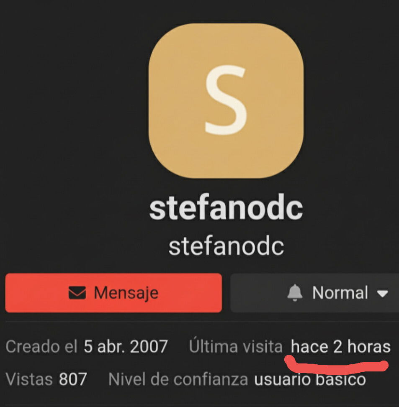The image size is (399, 407).
Task: Open the usuario básico trust level link
Action: pos(310,379)
